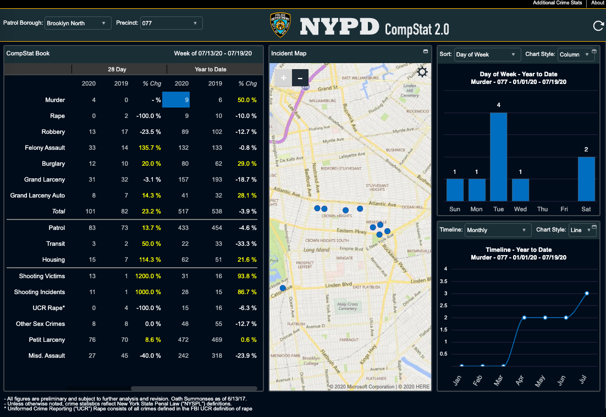606x417 pixels.
Task: Select the Murder row label
Action: click(x=55, y=100)
